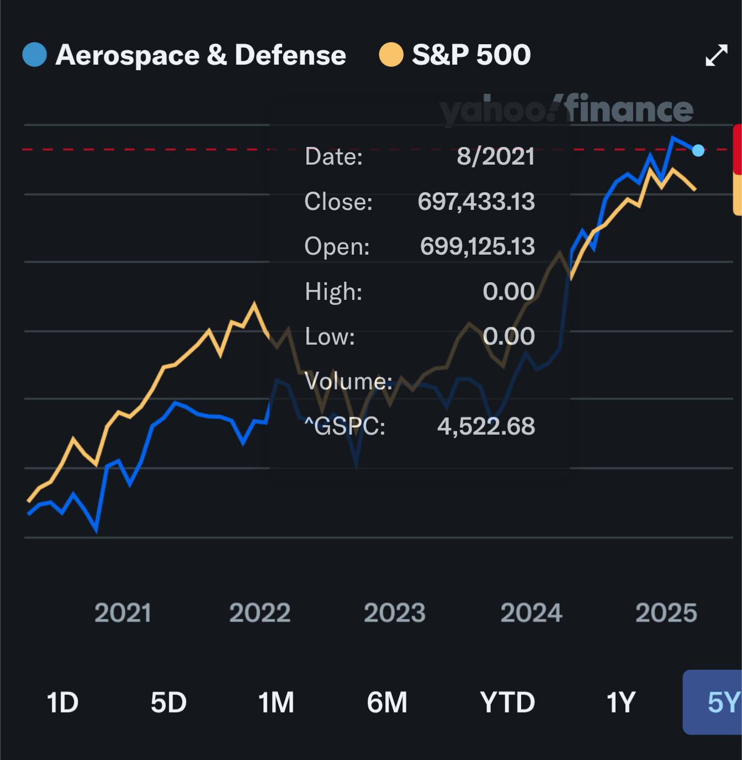Switch to the 1M time range
The image size is (742, 760).
coord(276,703)
